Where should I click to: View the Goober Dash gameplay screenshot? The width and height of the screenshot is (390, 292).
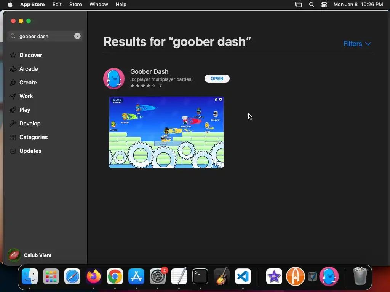point(166,132)
